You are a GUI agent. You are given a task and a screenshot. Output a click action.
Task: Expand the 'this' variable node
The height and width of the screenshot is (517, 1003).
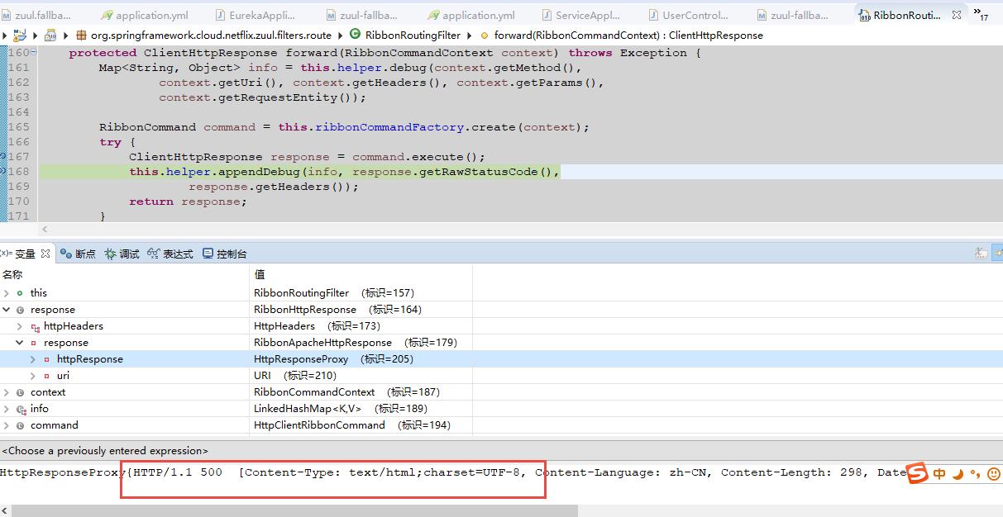click(x=7, y=293)
